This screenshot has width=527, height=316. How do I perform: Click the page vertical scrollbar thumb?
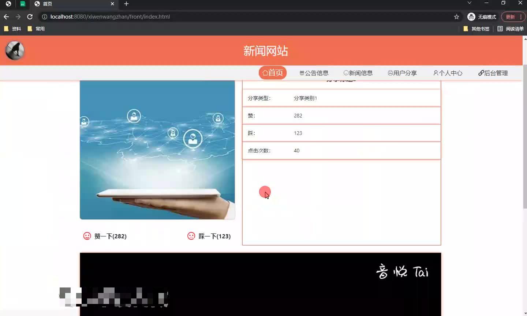point(525,136)
